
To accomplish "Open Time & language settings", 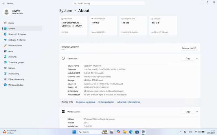I will pos(22,62).
